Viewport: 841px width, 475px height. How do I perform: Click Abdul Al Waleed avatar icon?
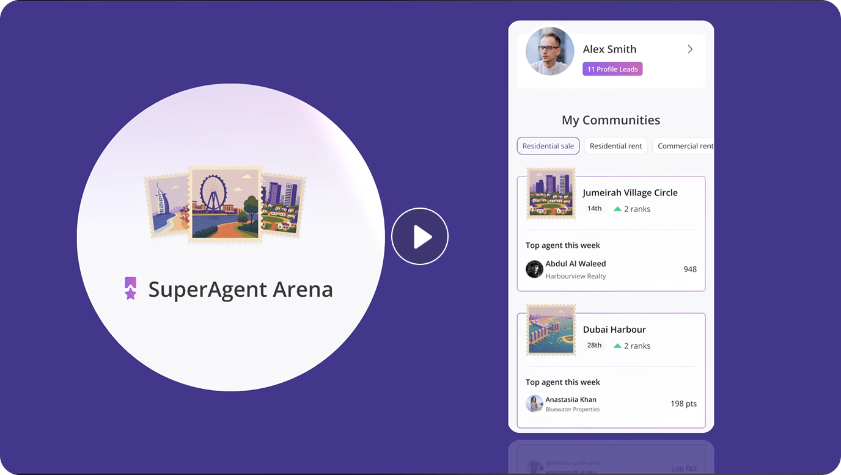click(534, 269)
